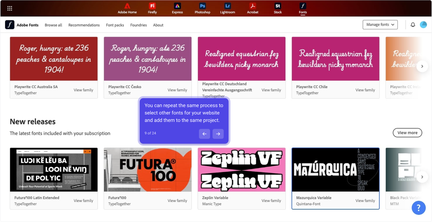Open the blue help question button

pos(418,208)
